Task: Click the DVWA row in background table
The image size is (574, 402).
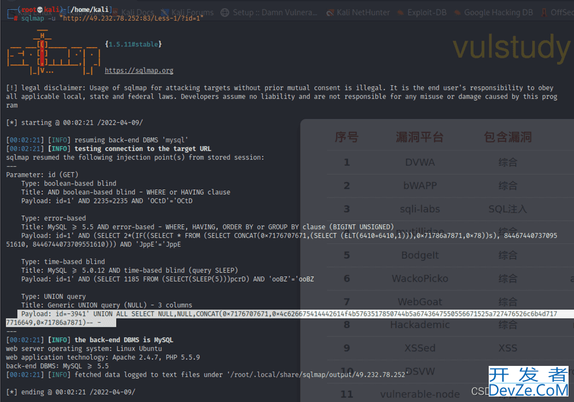Action: [x=450, y=162]
